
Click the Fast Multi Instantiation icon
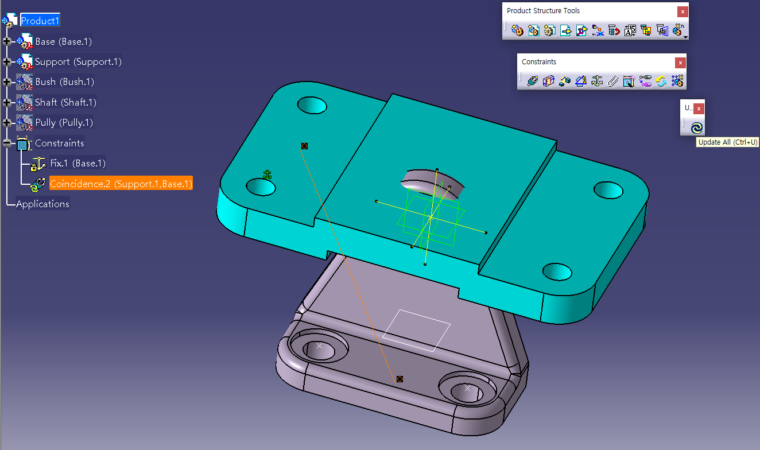(678, 30)
